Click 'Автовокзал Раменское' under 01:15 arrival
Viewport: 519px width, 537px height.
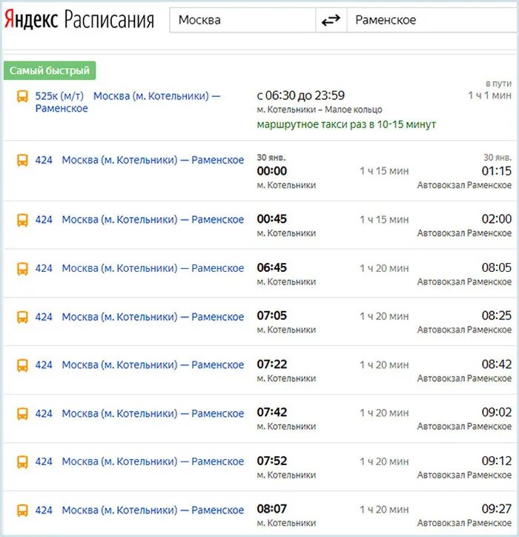tap(464, 185)
